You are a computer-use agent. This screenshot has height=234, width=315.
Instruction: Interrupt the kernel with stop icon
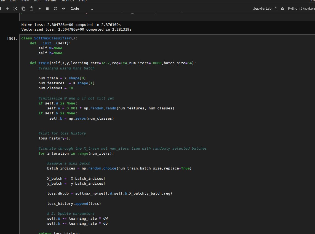click(47, 9)
